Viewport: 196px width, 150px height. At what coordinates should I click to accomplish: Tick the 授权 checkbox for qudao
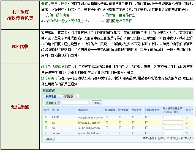pos(46,133)
